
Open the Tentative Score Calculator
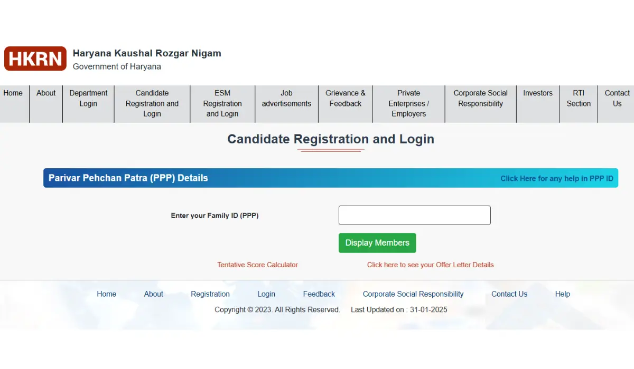[x=257, y=265]
